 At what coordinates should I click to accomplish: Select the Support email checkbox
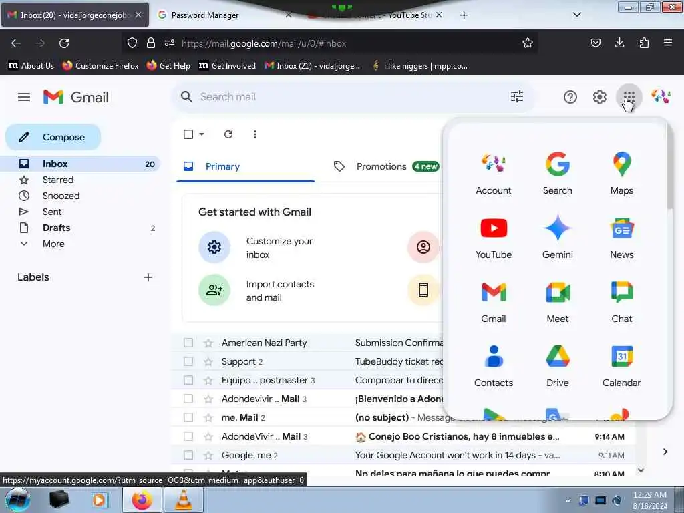tap(188, 361)
